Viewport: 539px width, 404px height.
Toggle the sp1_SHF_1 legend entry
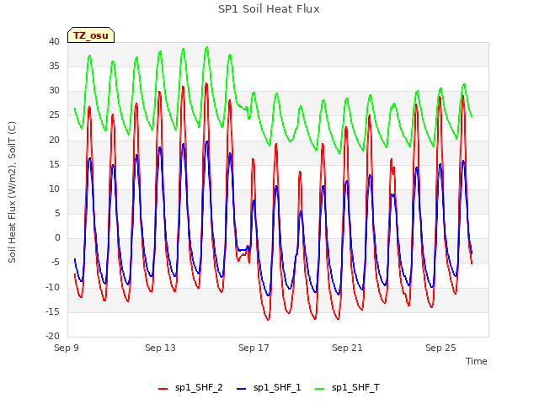(269, 388)
